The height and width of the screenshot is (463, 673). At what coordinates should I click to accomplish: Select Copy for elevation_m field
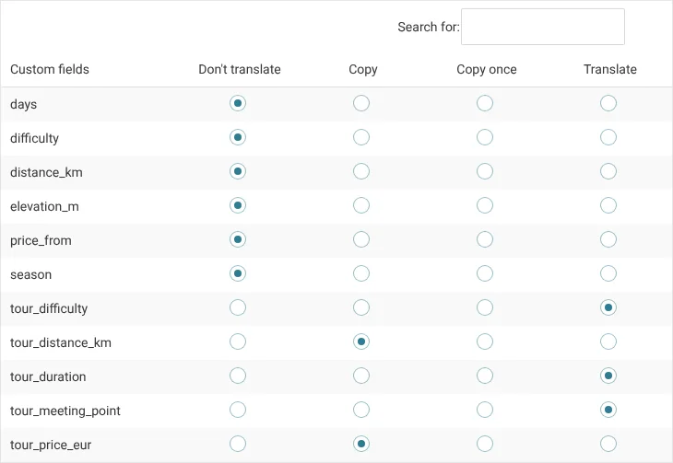click(x=361, y=205)
